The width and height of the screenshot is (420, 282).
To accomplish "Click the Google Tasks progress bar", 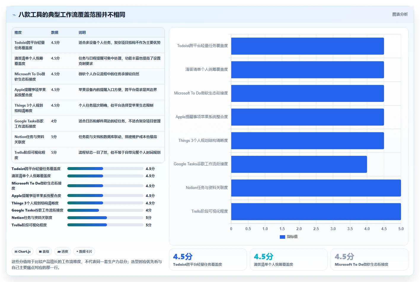I will [105, 210].
